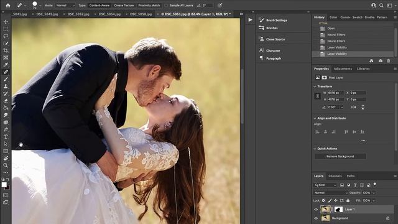Screen dimensions: 398x224
Task: Select the Rectangular Marquee tool
Action: 6,29
